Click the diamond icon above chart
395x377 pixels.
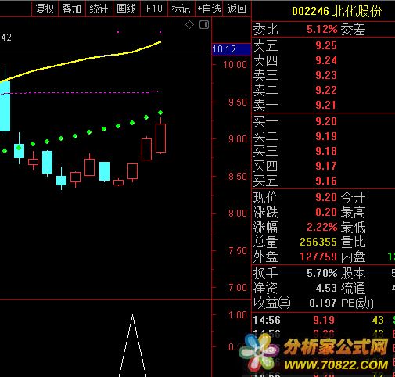pyautogui.click(x=189, y=25)
